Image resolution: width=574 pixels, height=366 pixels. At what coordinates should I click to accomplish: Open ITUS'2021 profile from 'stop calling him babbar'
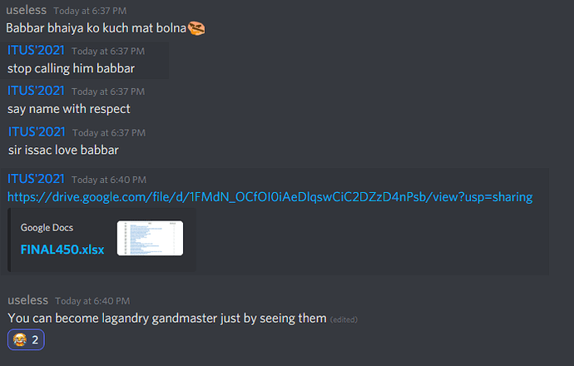[x=36, y=50]
